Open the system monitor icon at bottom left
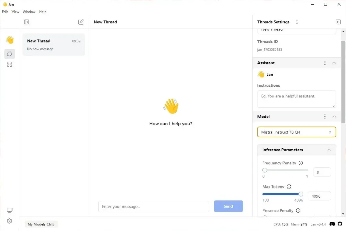This screenshot has width=346, height=231. tap(9, 210)
